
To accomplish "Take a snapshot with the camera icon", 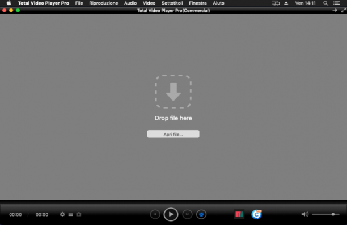I will [x=79, y=214].
